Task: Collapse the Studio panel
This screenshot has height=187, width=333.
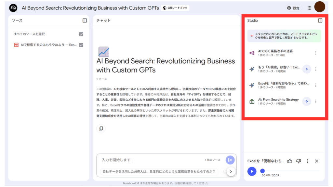Action: pyautogui.click(x=320, y=20)
